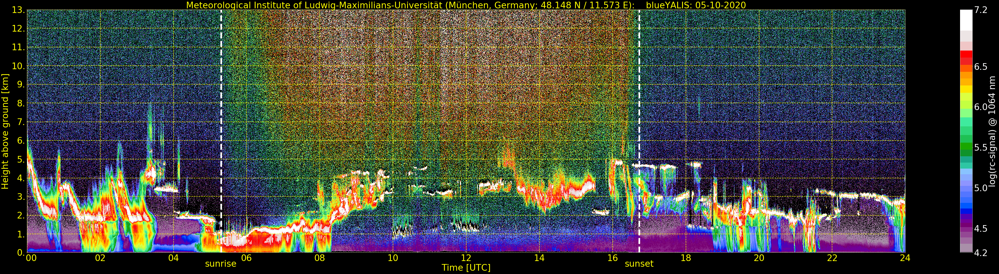Click the 'Height above ground [km]' axis label
This screenshot has width=999, height=274.
5,131
